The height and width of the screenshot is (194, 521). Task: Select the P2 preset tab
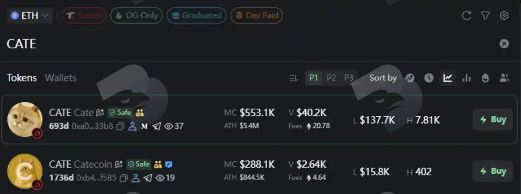click(331, 78)
